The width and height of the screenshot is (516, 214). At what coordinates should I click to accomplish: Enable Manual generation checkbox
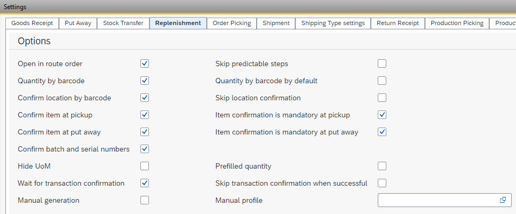pos(145,200)
